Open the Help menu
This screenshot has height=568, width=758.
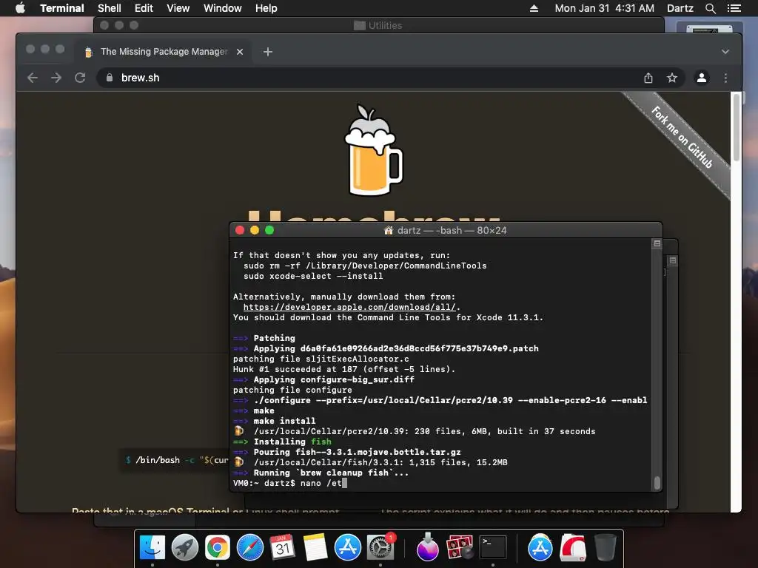coord(266,8)
